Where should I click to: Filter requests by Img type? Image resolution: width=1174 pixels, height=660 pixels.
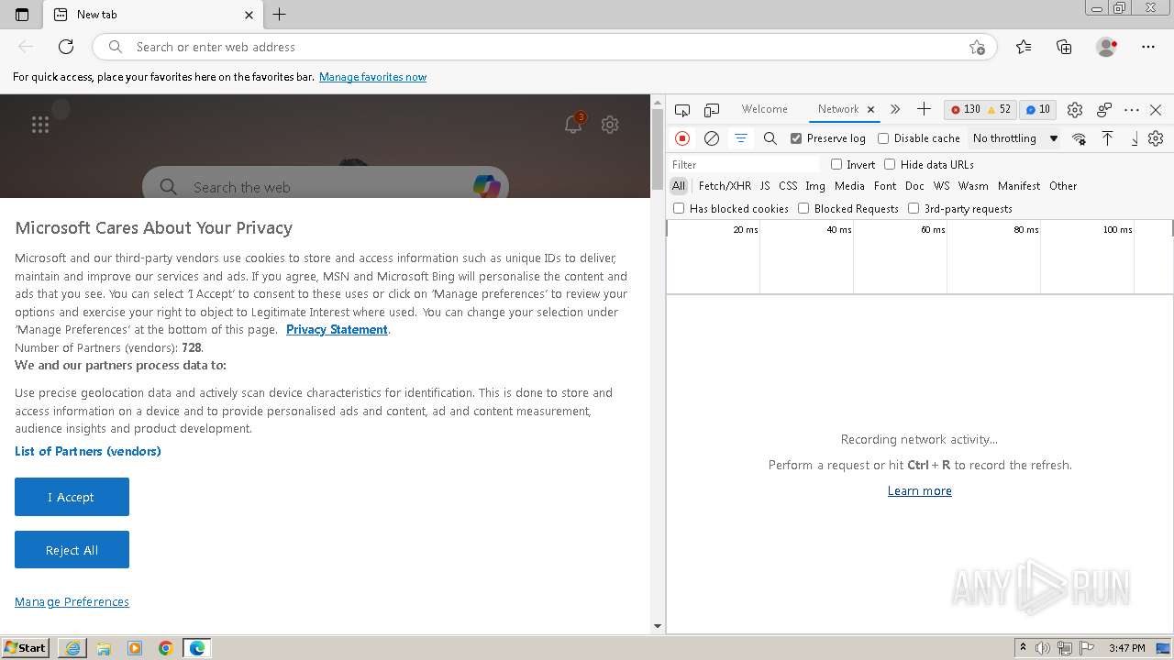(x=815, y=186)
